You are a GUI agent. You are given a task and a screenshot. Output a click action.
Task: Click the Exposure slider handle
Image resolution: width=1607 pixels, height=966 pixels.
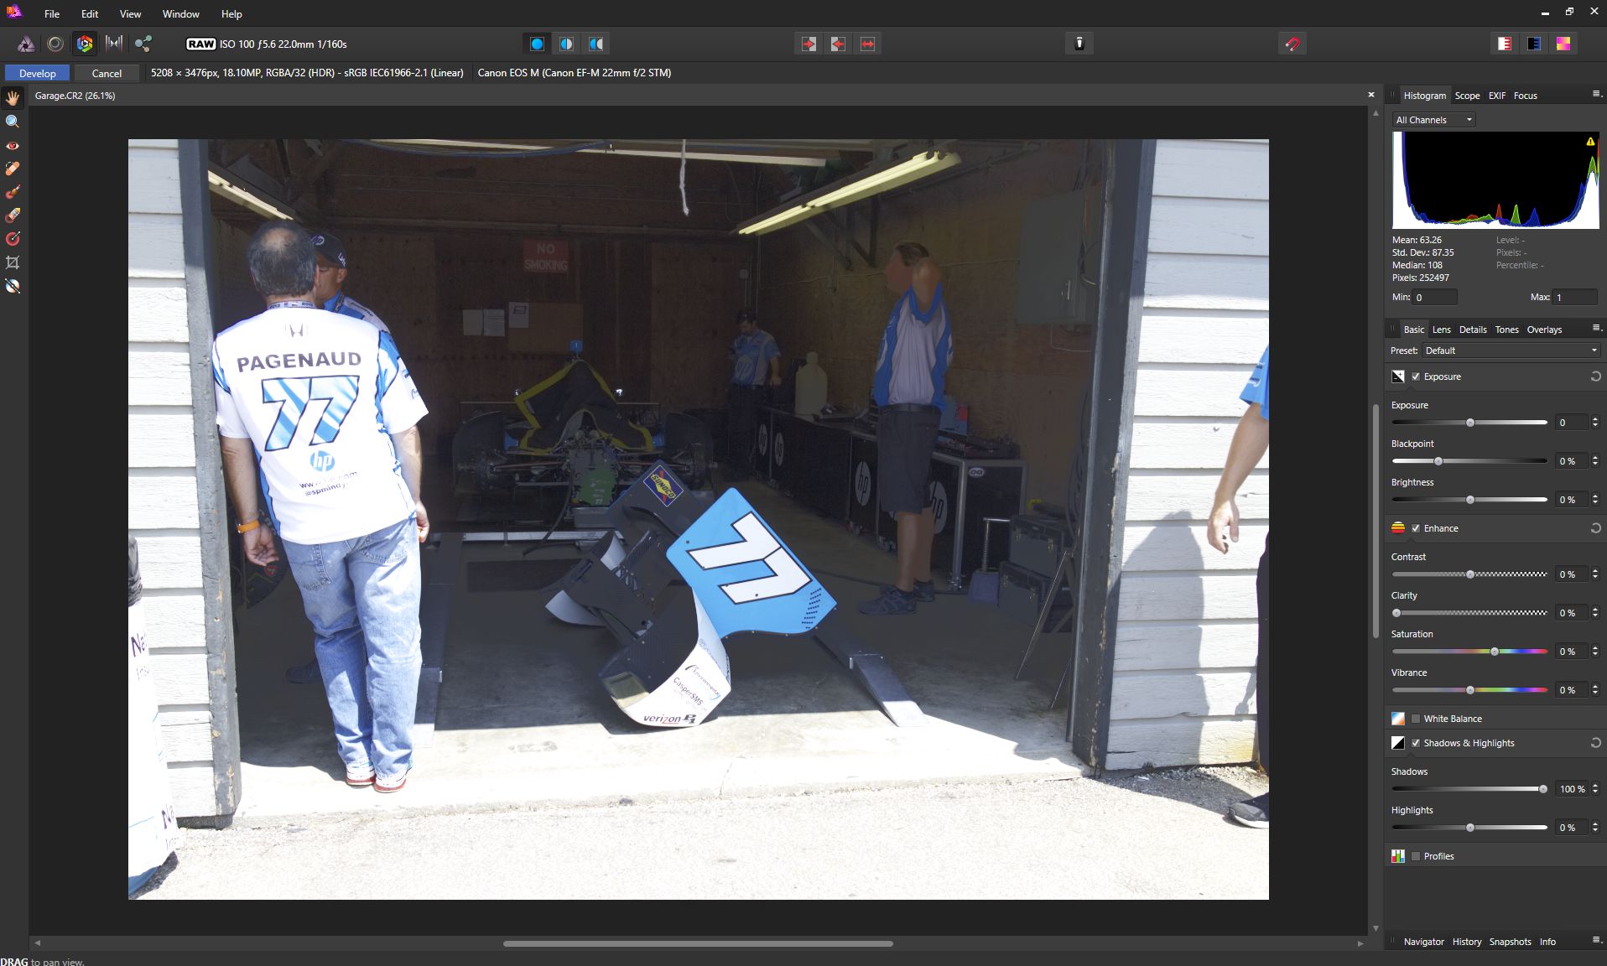pyautogui.click(x=1469, y=423)
